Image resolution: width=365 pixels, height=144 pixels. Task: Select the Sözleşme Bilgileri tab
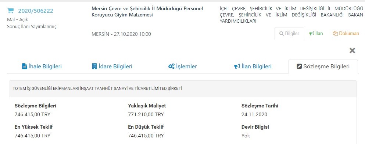click(323, 67)
